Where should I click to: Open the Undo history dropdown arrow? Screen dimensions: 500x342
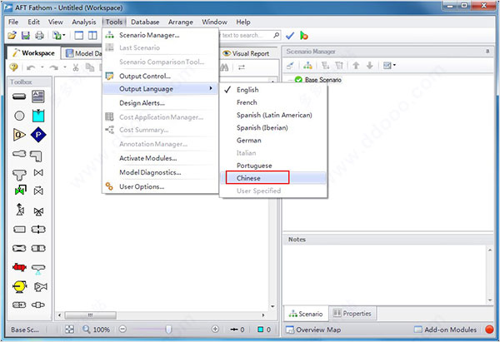click(x=42, y=67)
